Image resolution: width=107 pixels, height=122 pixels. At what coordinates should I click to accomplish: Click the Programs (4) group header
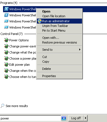(9, 3)
